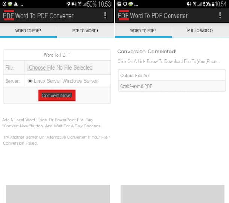Screen dimensions: 229x203
Task: Select the Windows Server option
Action: [x=81, y=81]
